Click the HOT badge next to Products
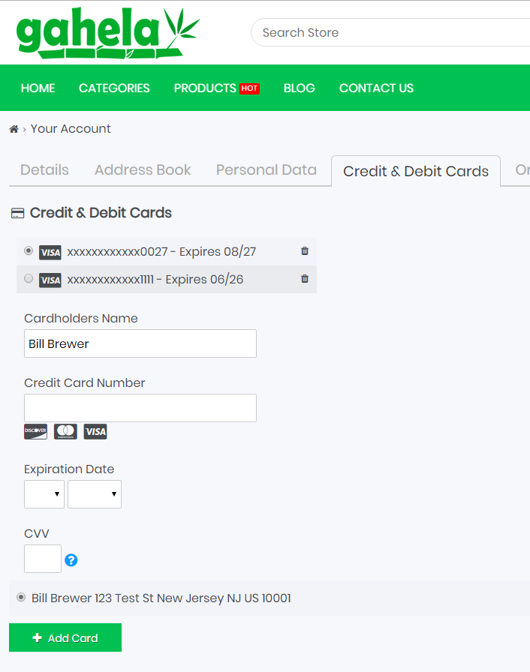 pyautogui.click(x=249, y=88)
